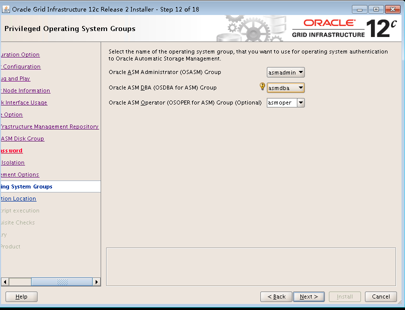Click the installer icon in the title bar
The width and height of the screenshot is (405, 310).
6,8
